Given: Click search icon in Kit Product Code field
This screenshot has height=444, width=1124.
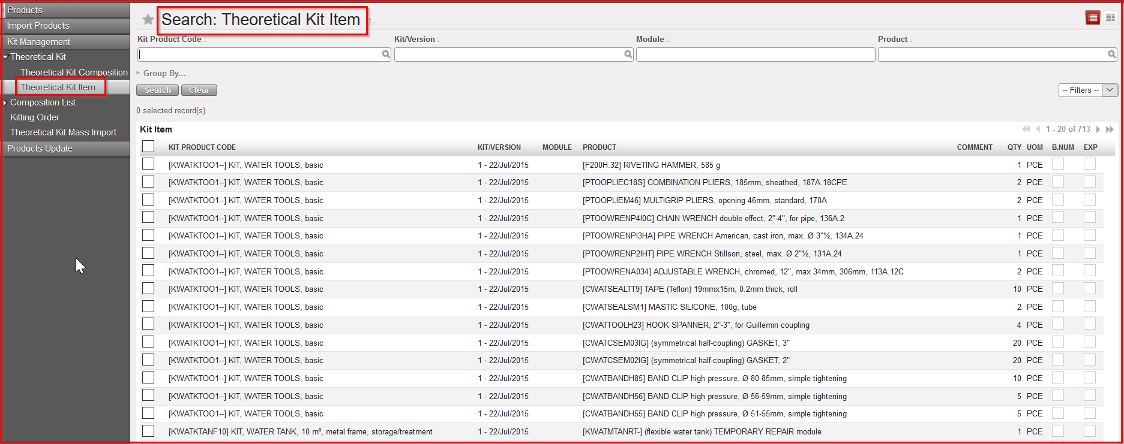Looking at the screenshot, I should pyautogui.click(x=386, y=55).
